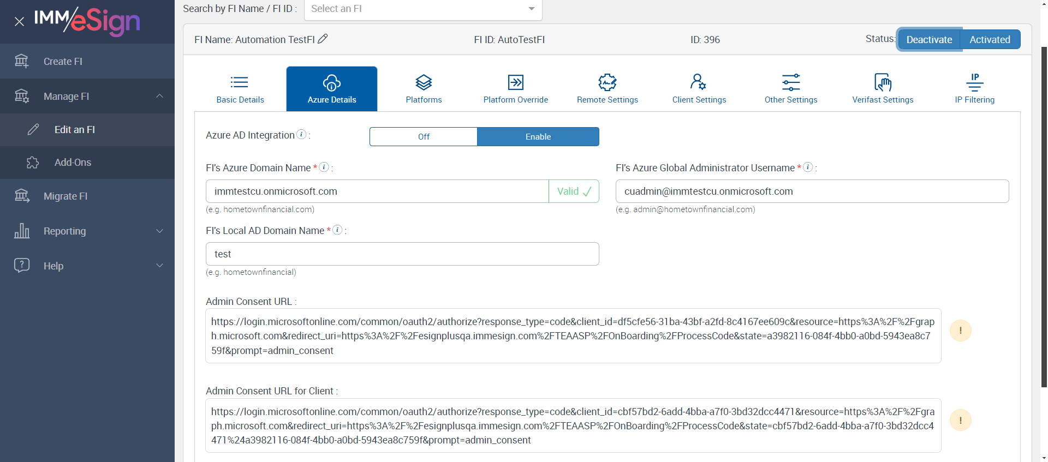Image resolution: width=1048 pixels, height=462 pixels.
Task: Show info for Azure AD Integration
Action: [x=301, y=134]
